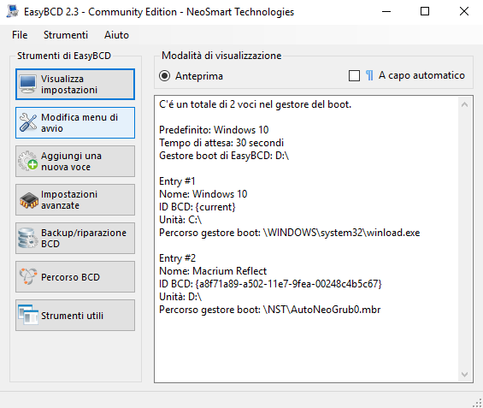483x408 pixels.
Task: Click the database icon on Backup/riparazione BCD
Action: click(x=27, y=238)
